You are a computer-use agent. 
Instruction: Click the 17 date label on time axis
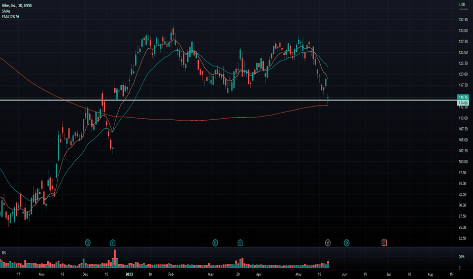coord(18,274)
